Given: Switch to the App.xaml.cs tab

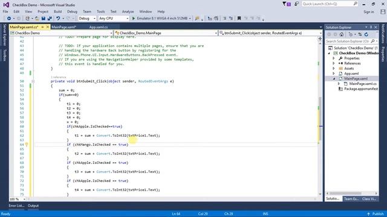Looking at the screenshot, I should tap(99, 27).
